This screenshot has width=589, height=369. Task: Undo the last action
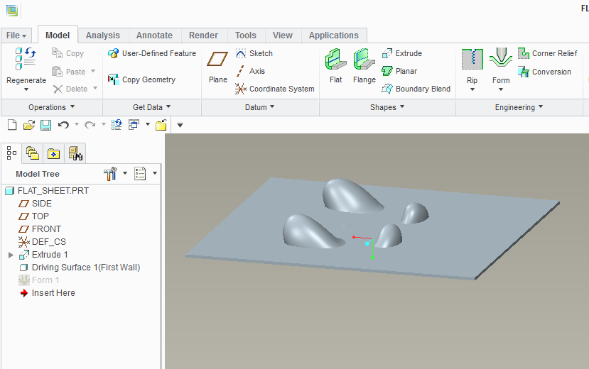(x=63, y=124)
